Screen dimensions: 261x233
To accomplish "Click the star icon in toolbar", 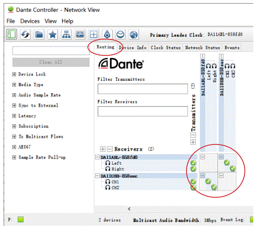I will pos(53,35).
